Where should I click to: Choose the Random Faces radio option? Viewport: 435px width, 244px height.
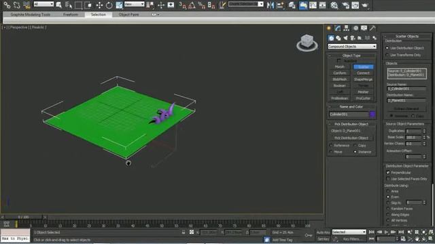pyautogui.click(x=388, y=209)
